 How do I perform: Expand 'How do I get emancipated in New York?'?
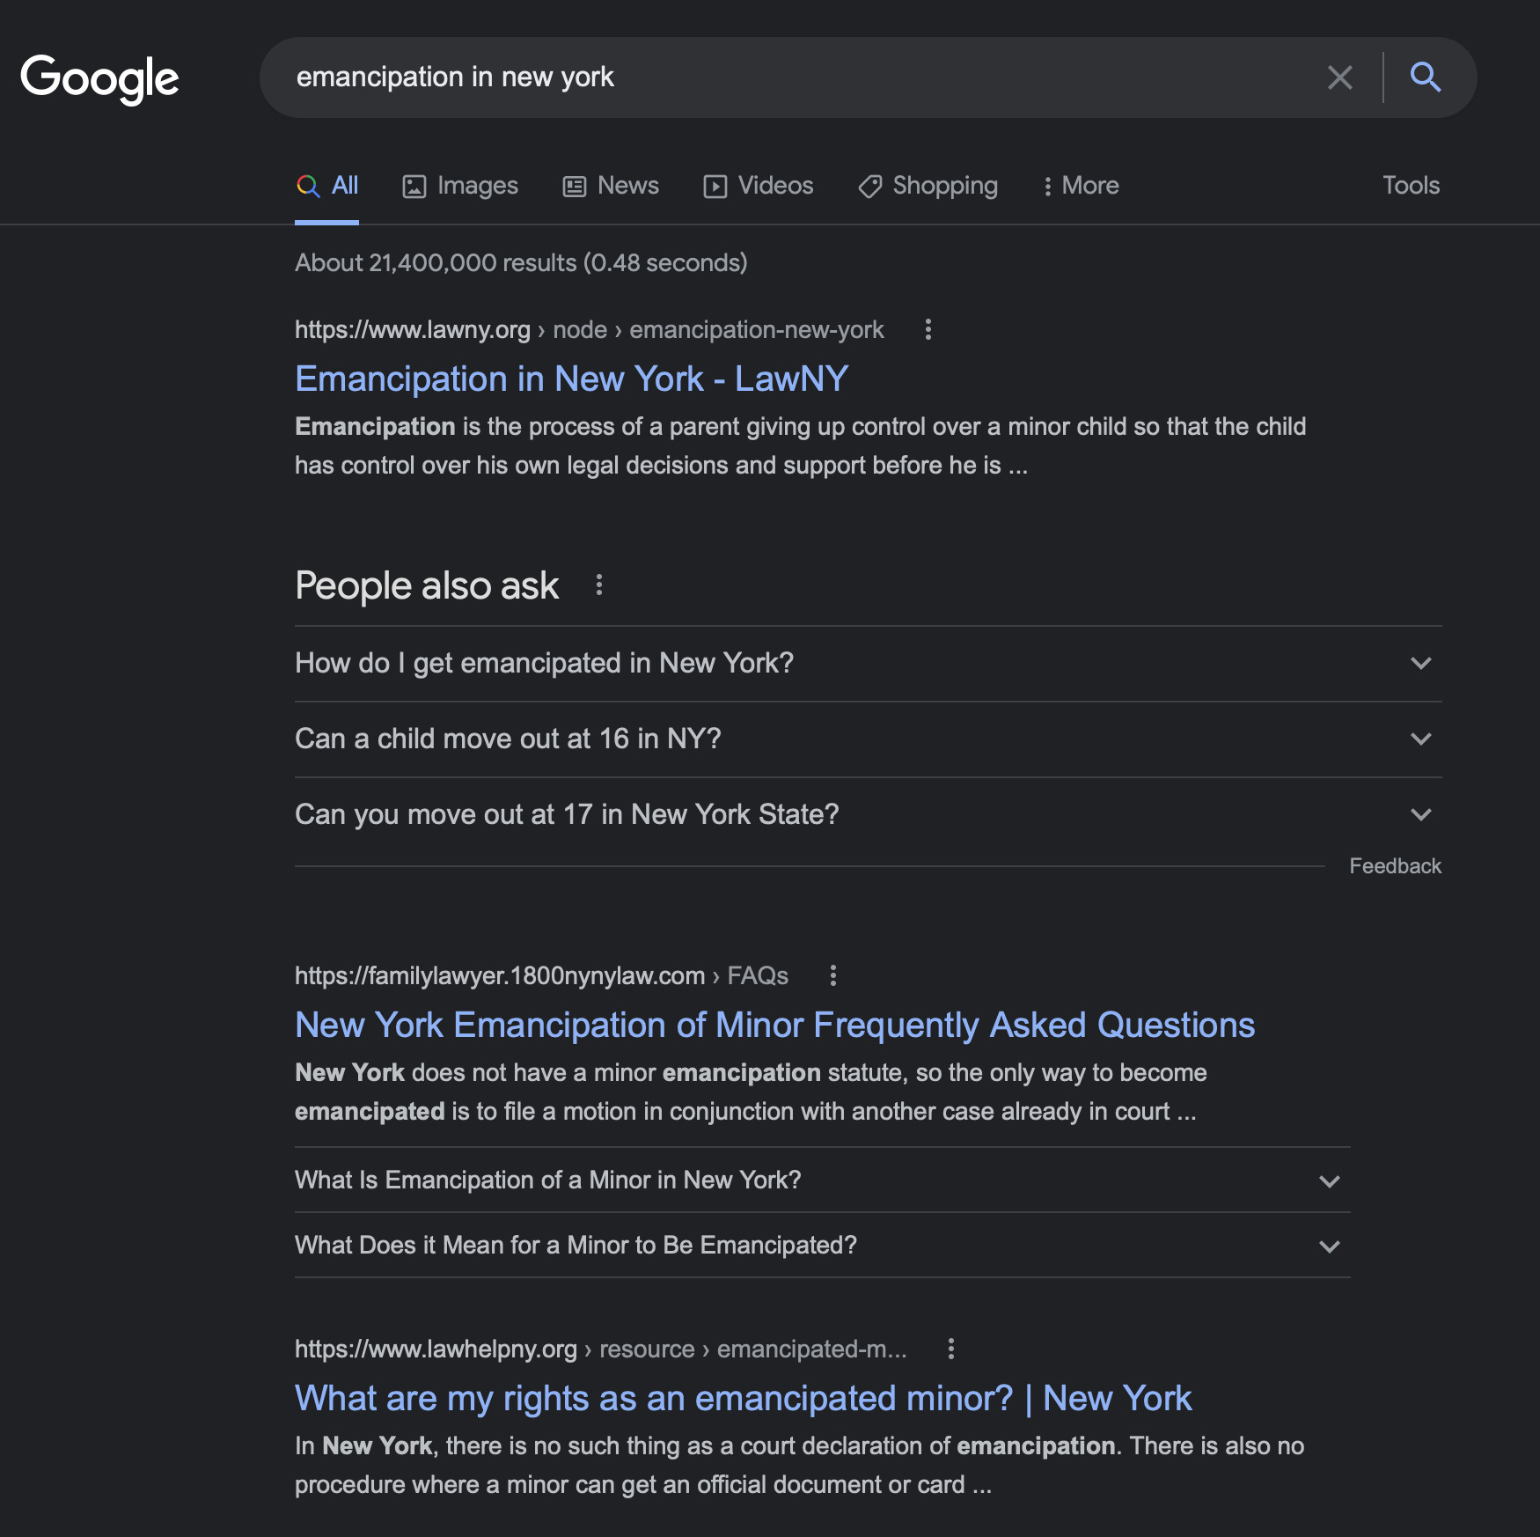pos(1420,665)
